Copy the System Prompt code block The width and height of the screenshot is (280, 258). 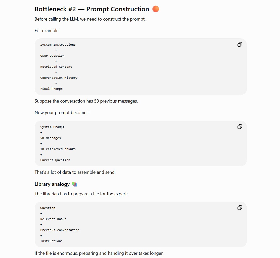(240, 127)
